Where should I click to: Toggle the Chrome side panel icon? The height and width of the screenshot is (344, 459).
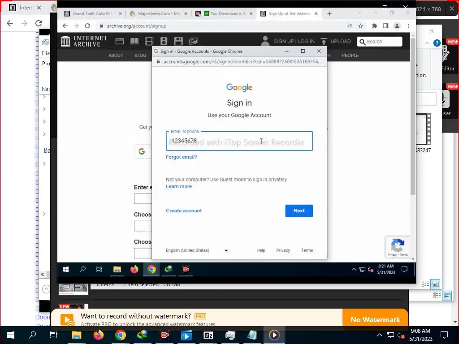click(386, 26)
